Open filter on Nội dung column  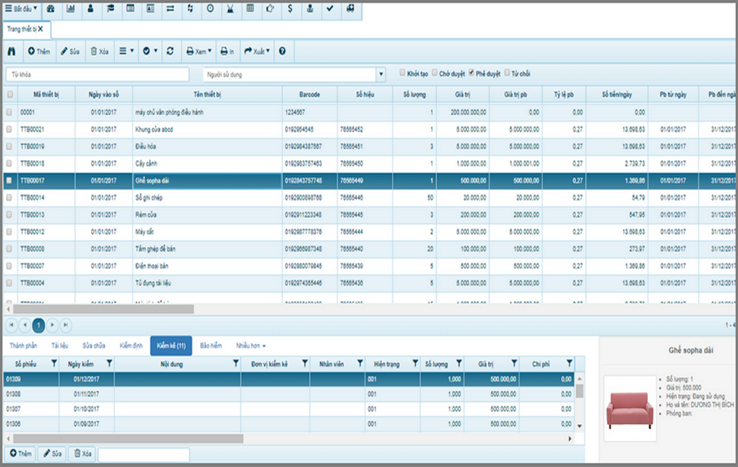pos(236,364)
